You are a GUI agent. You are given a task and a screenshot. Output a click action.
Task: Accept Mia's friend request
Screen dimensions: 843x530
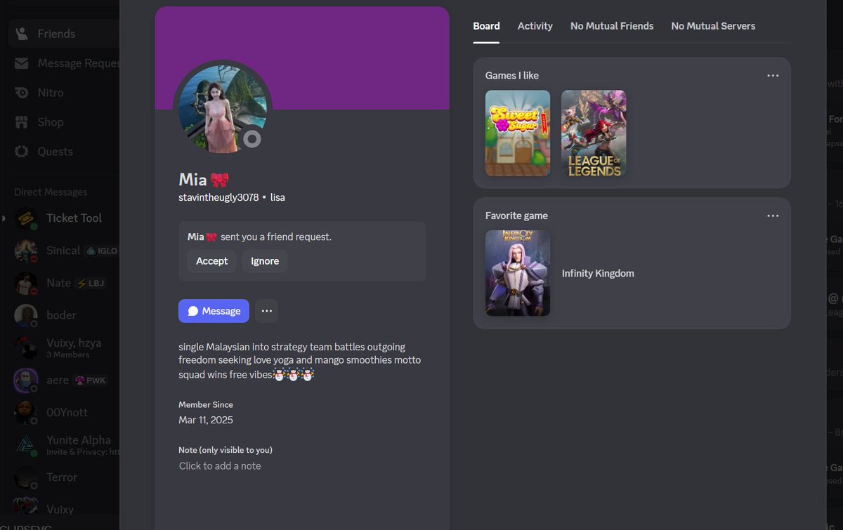(211, 260)
